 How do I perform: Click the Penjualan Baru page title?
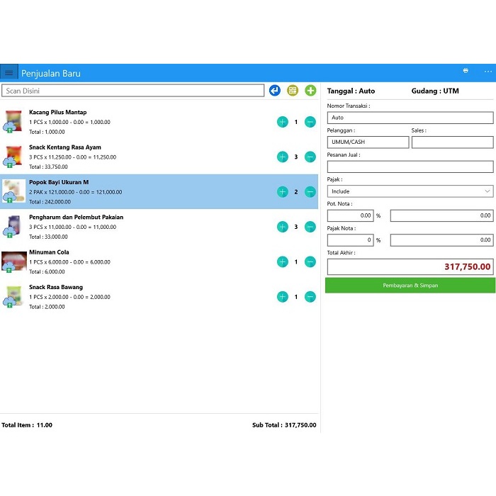pos(51,74)
